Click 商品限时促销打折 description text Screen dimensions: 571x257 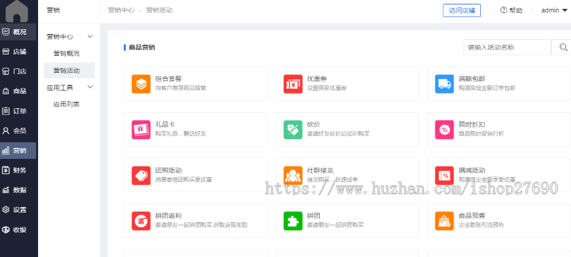(x=482, y=134)
